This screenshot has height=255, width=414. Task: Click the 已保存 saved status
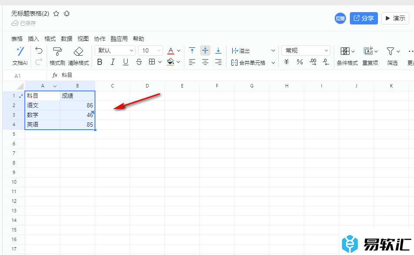[24, 23]
